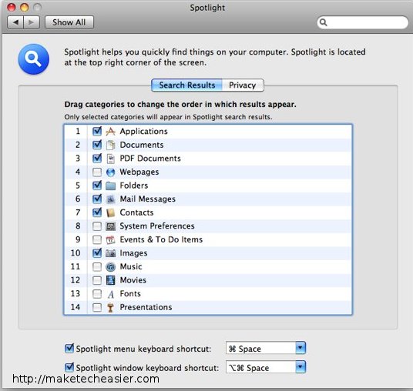Click the Applications category icon
The width and height of the screenshot is (413, 391).
point(111,132)
